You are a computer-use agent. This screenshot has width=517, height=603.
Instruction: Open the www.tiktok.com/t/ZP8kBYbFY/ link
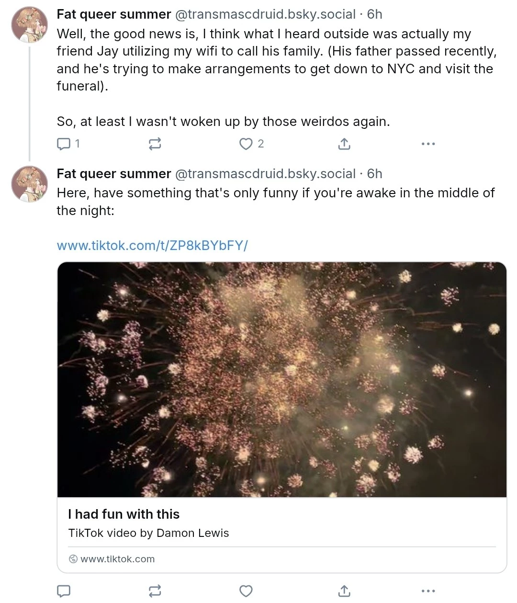coord(152,246)
